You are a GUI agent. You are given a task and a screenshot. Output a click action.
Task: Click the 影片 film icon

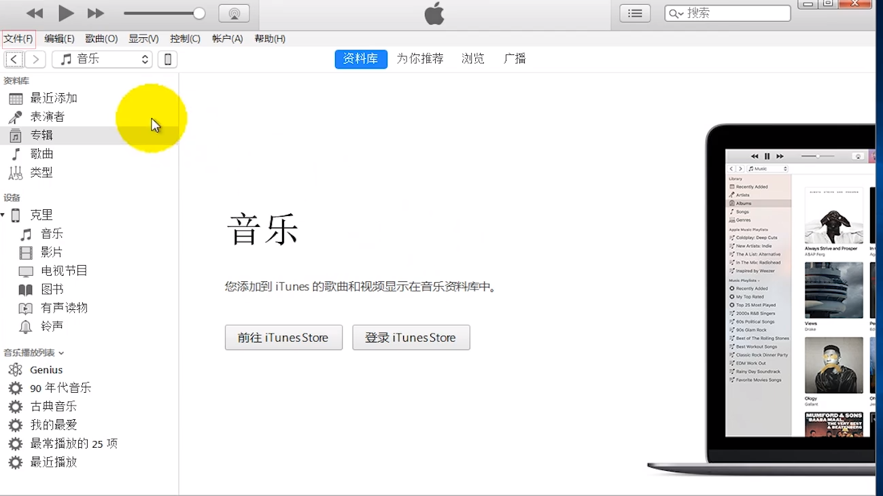(26, 253)
